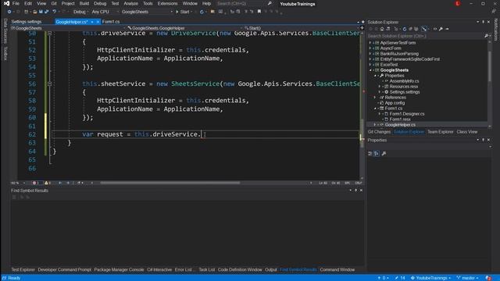Image resolution: width=500 pixels, height=281 pixels.
Task: Open the Error List tab
Action: (183, 269)
